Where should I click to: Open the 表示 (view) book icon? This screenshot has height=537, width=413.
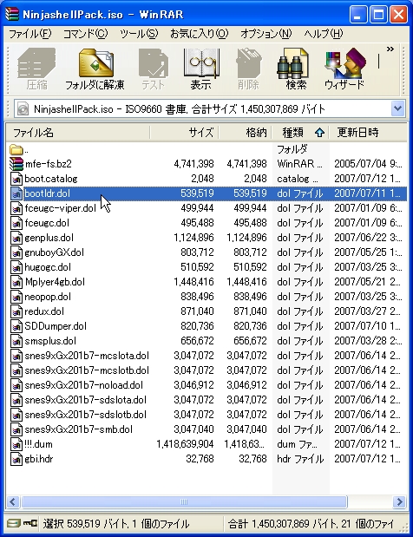[201, 69]
